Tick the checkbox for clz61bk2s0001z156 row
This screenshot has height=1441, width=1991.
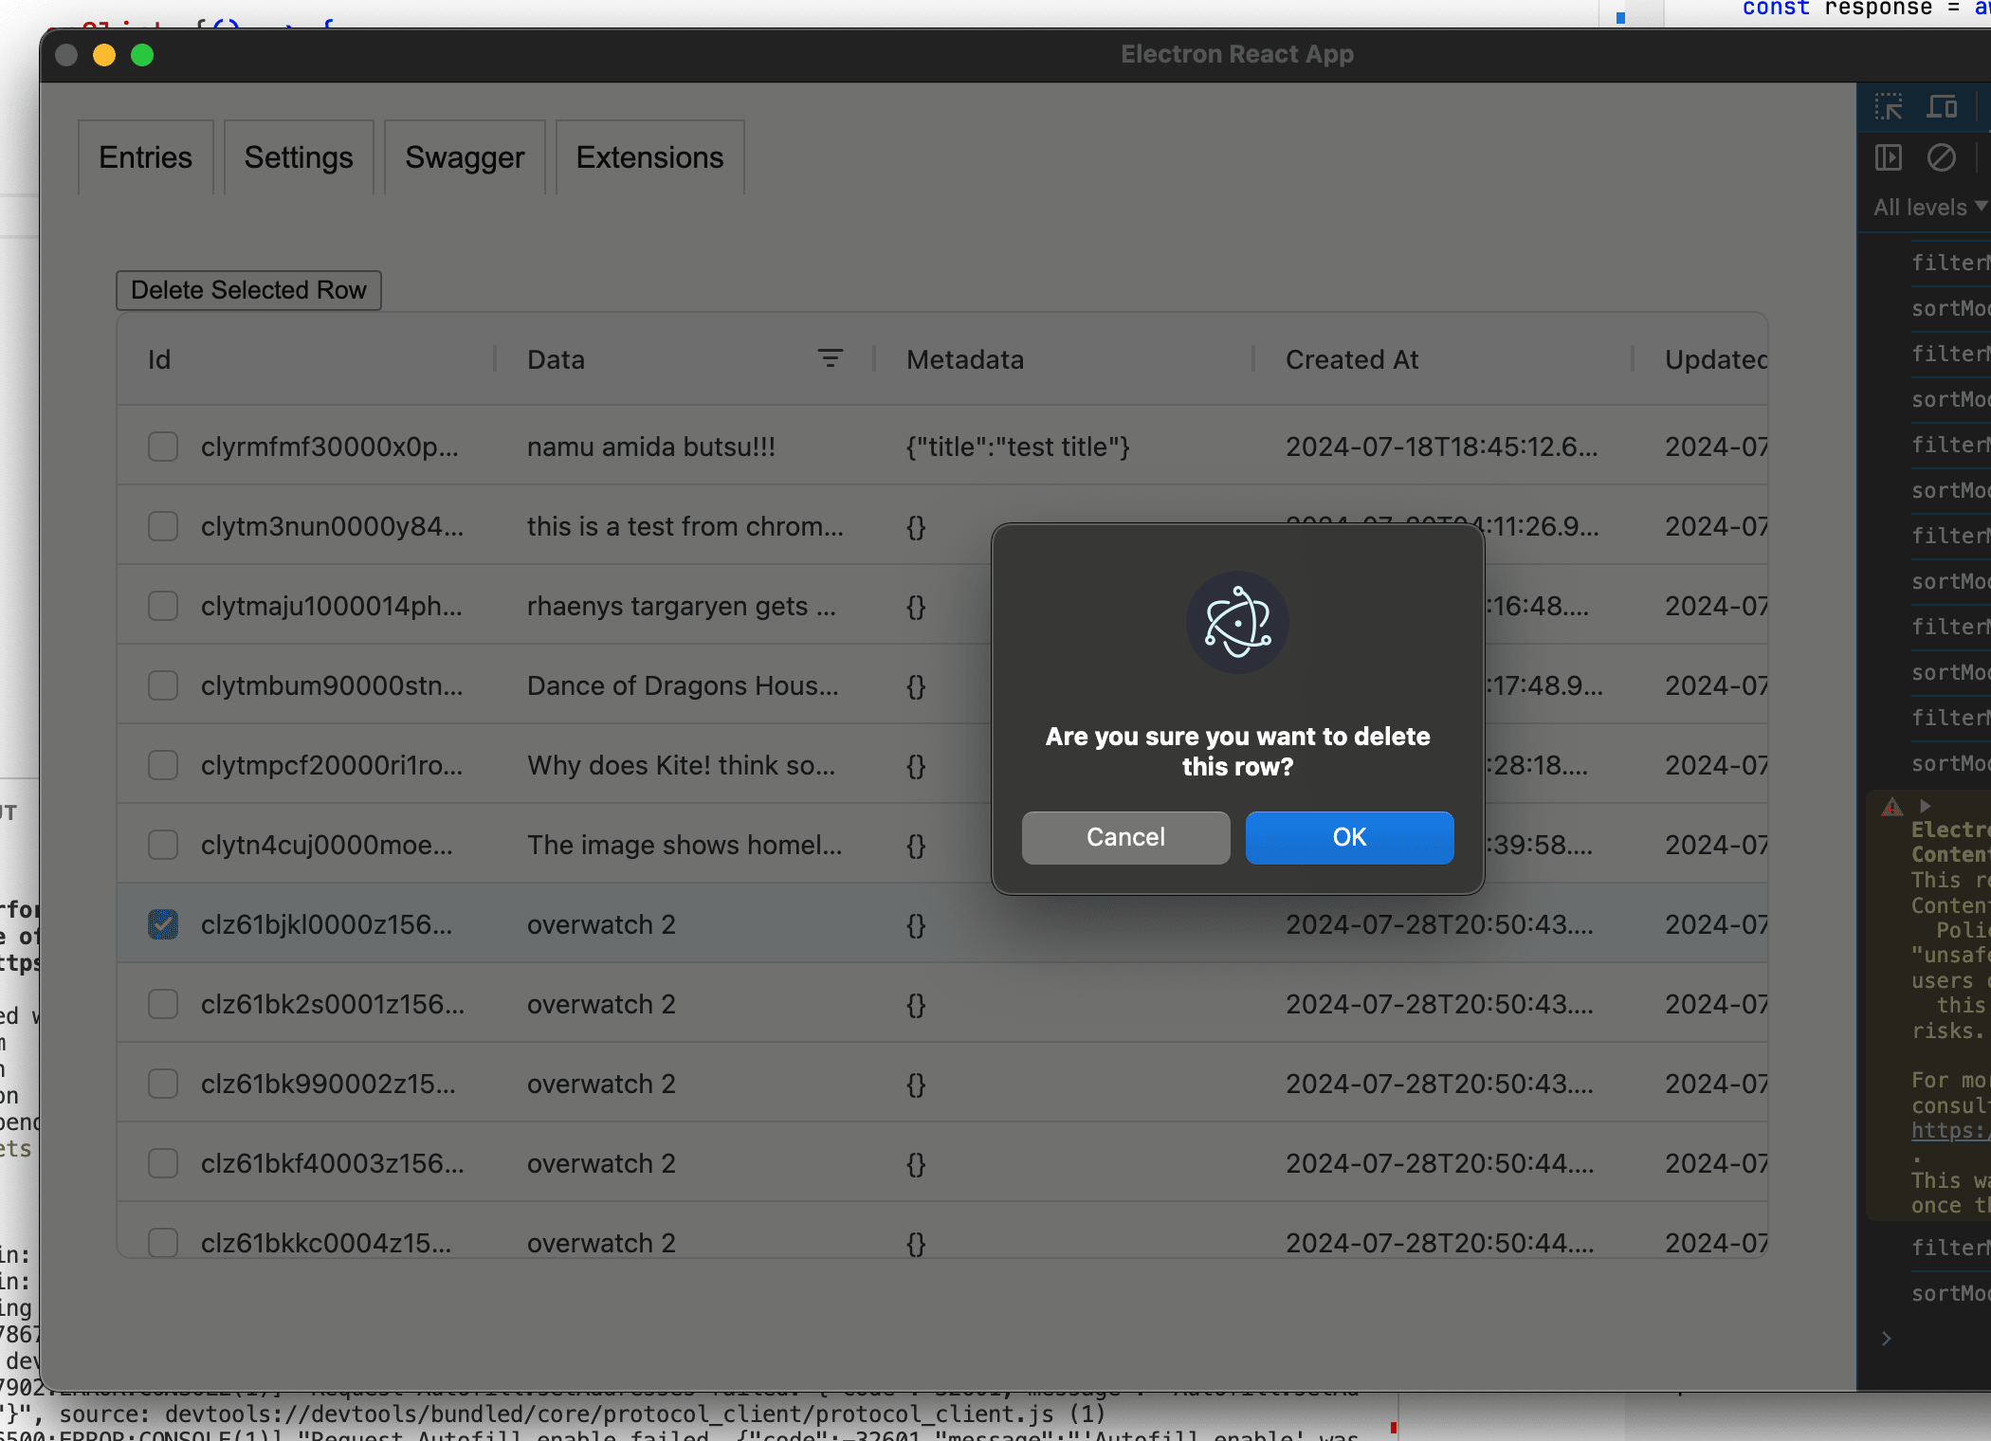[163, 1003]
